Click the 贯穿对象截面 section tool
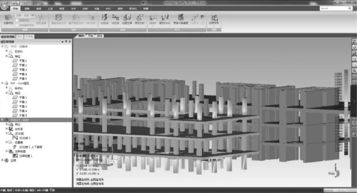This screenshot has height=193, width=357. [181, 19]
